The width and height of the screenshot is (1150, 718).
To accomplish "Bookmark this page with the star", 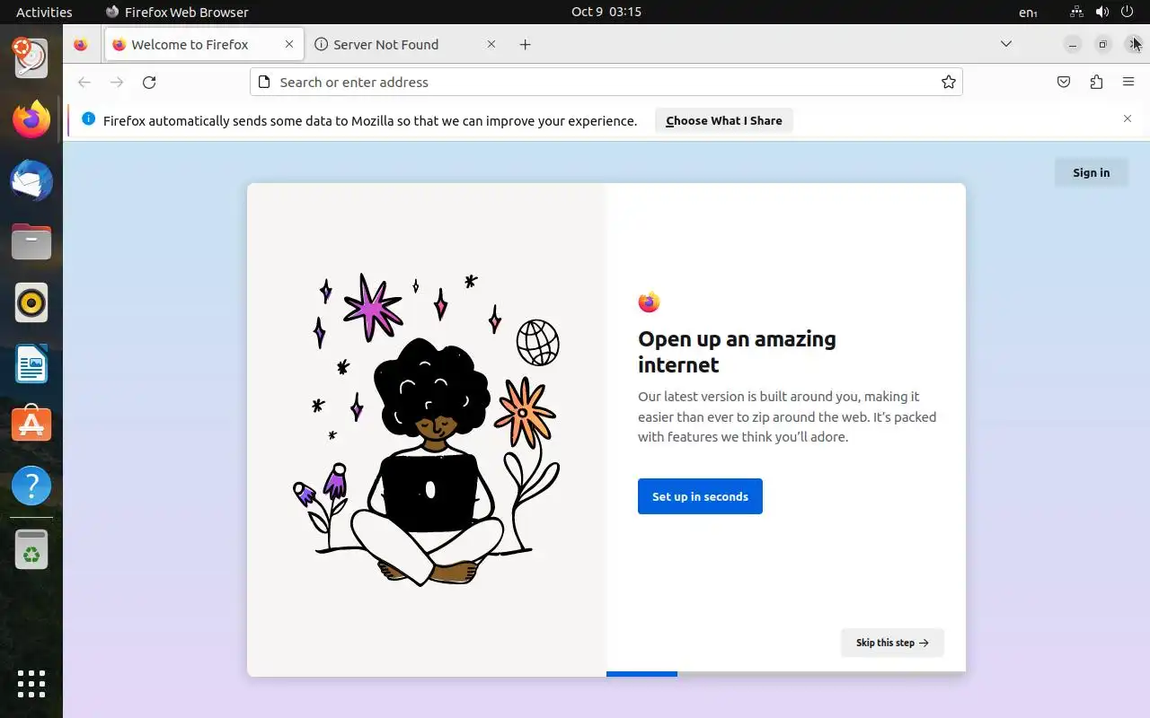I will coord(949,83).
